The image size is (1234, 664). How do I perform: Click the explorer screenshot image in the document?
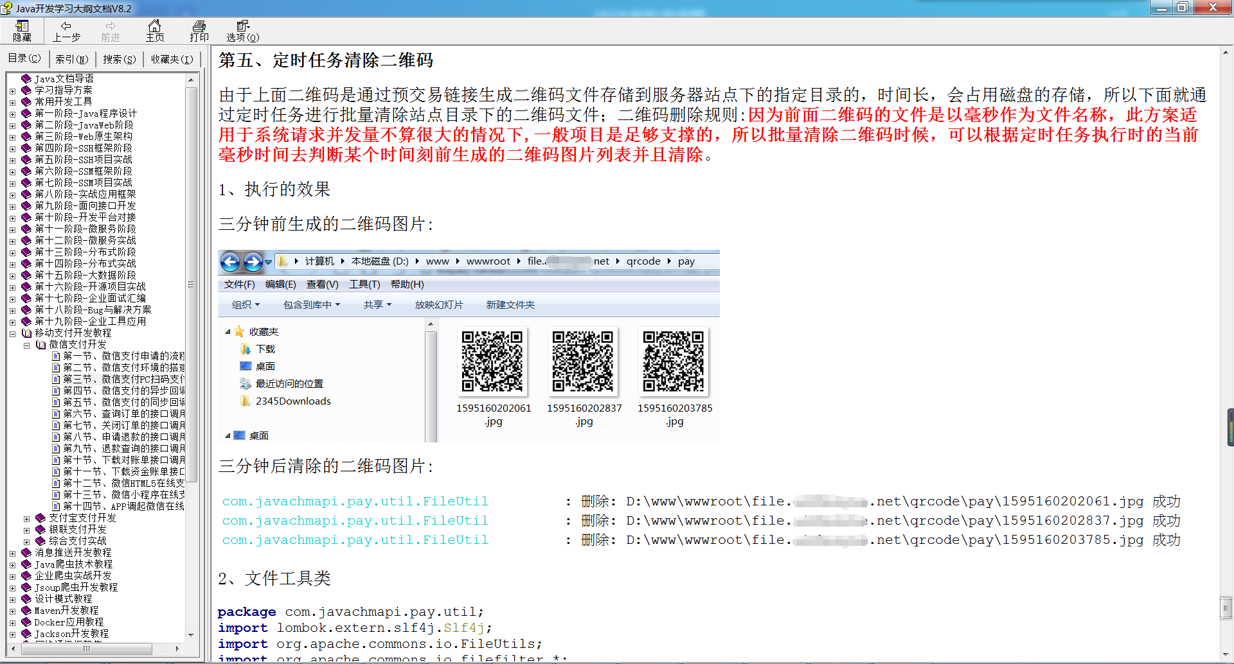tap(469, 346)
